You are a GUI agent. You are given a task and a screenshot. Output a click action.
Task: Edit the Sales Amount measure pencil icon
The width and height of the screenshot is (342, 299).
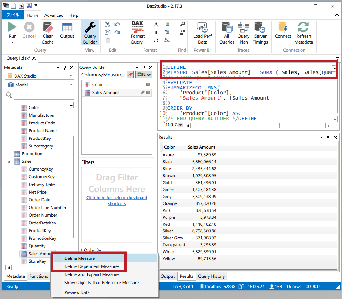click(142, 93)
